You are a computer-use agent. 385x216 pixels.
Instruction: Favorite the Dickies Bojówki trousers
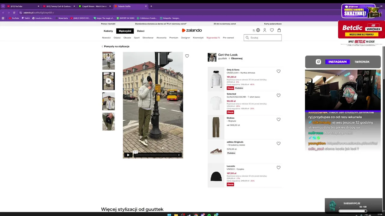point(279,119)
